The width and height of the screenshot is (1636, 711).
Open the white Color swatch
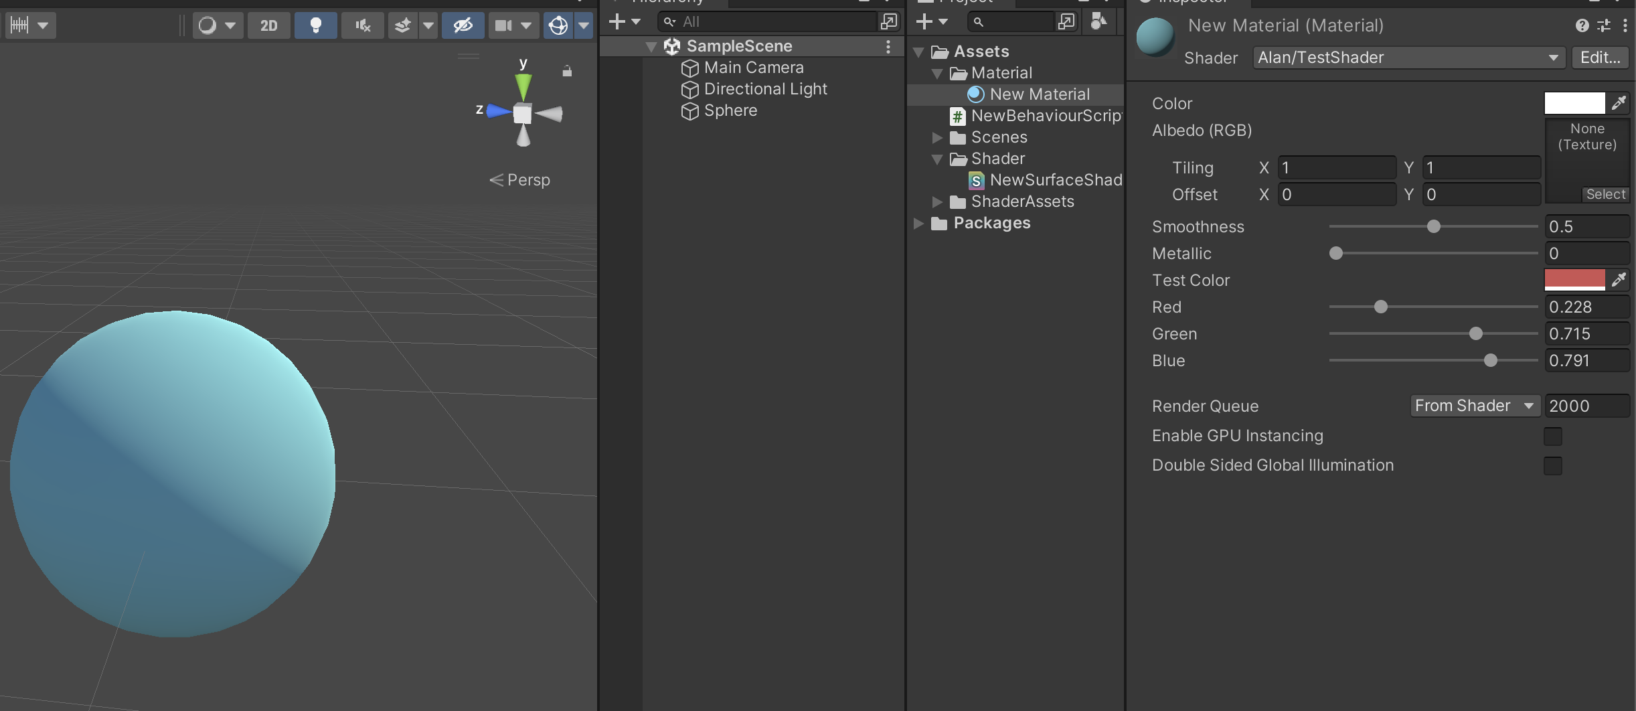point(1574,103)
